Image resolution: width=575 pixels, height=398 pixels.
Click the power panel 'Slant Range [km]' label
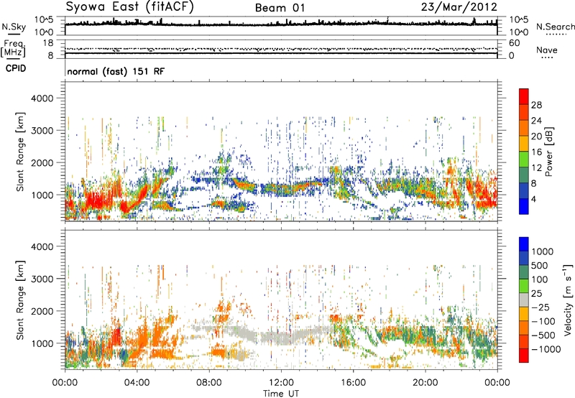tap(20, 152)
